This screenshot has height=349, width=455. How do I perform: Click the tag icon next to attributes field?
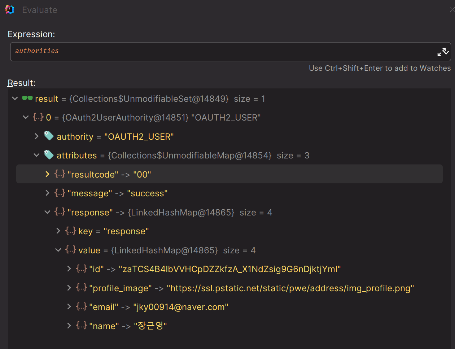[49, 155]
